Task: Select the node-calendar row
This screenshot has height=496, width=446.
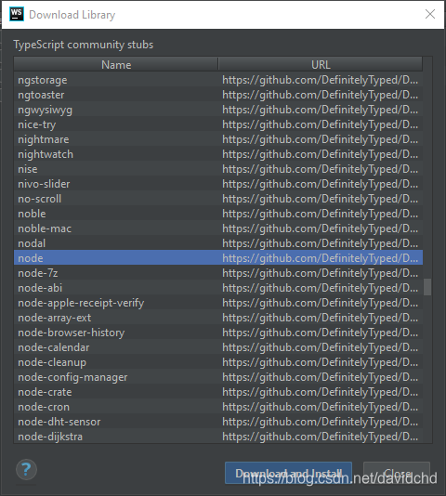Action: click(218, 347)
